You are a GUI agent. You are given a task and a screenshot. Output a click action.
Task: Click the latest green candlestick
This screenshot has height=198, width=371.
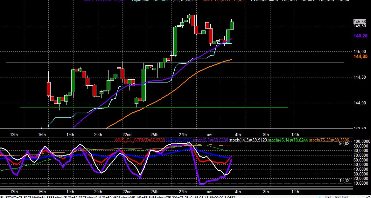click(x=232, y=26)
